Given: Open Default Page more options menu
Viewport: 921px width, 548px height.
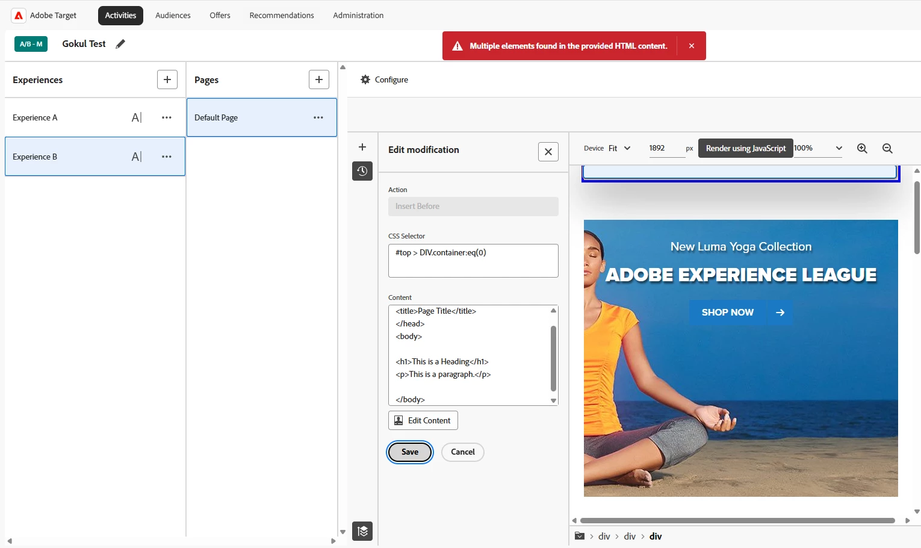Looking at the screenshot, I should pos(318,117).
